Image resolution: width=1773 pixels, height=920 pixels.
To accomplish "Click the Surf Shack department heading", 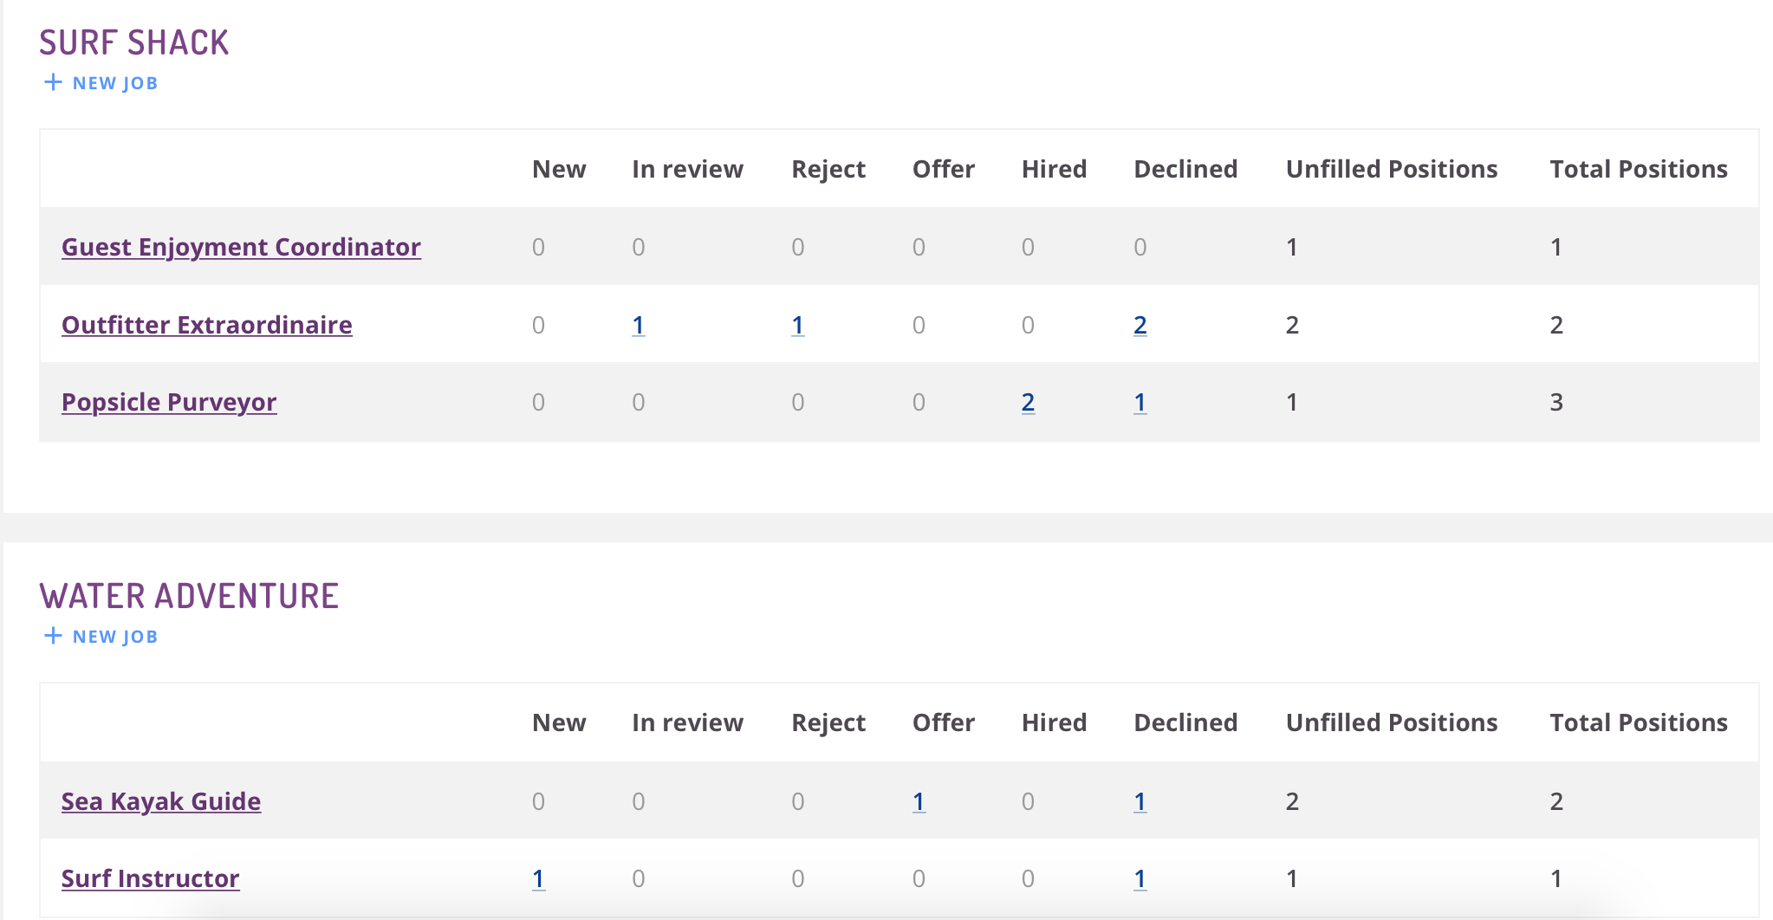I will point(134,42).
